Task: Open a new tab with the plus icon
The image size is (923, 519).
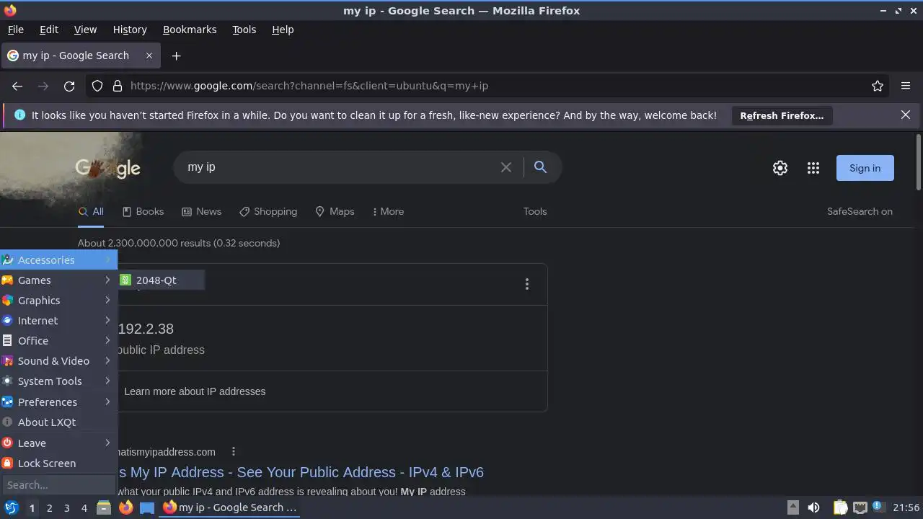Action: [176, 56]
